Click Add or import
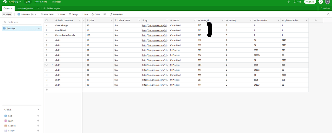332x133 pixels. 52,8
